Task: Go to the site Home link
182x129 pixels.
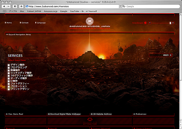Action: [x=8, y=23]
